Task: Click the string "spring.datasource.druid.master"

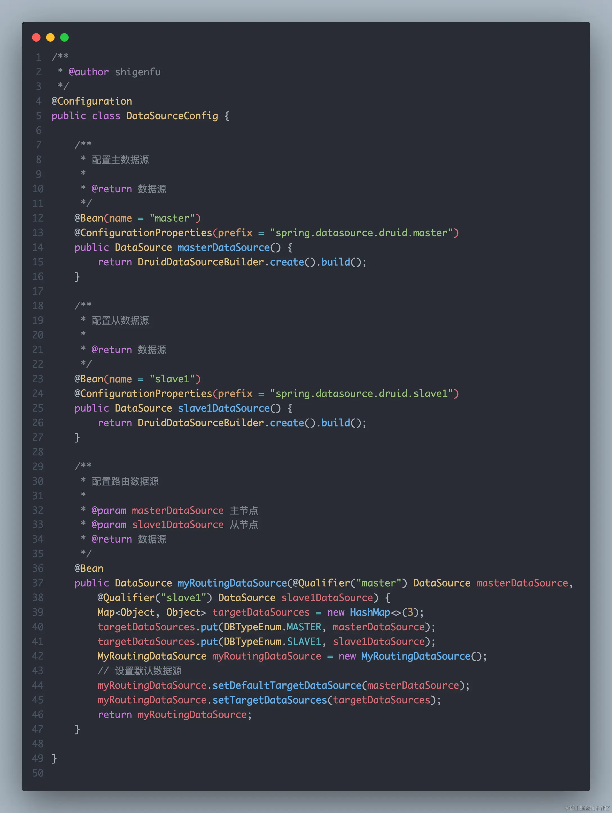Action: tap(361, 233)
